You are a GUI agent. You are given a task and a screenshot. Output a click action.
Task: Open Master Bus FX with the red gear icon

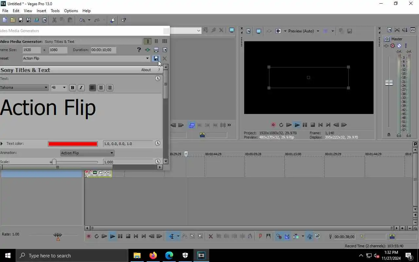pyautogui.click(x=392, y=46)
